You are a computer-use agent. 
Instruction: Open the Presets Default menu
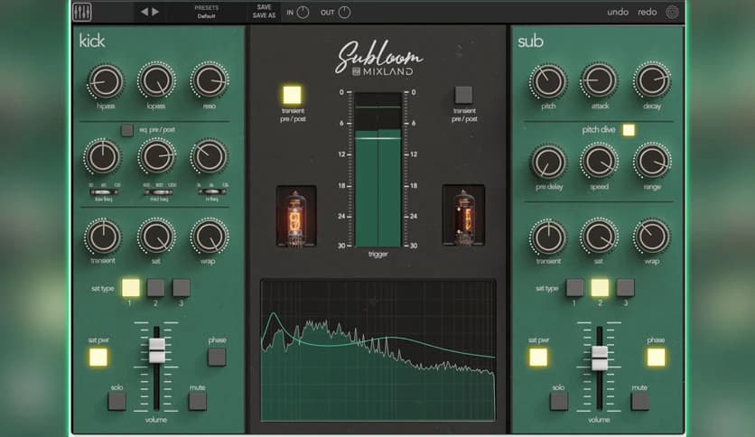click(x=207, y=12)
